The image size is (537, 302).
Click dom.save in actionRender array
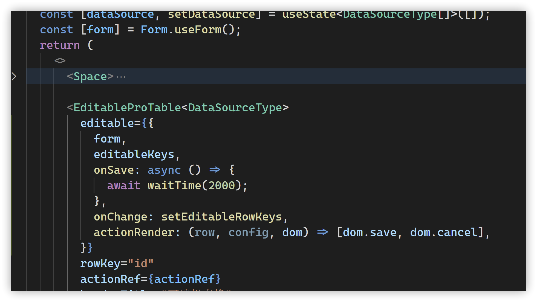click(x=369, y=232)
